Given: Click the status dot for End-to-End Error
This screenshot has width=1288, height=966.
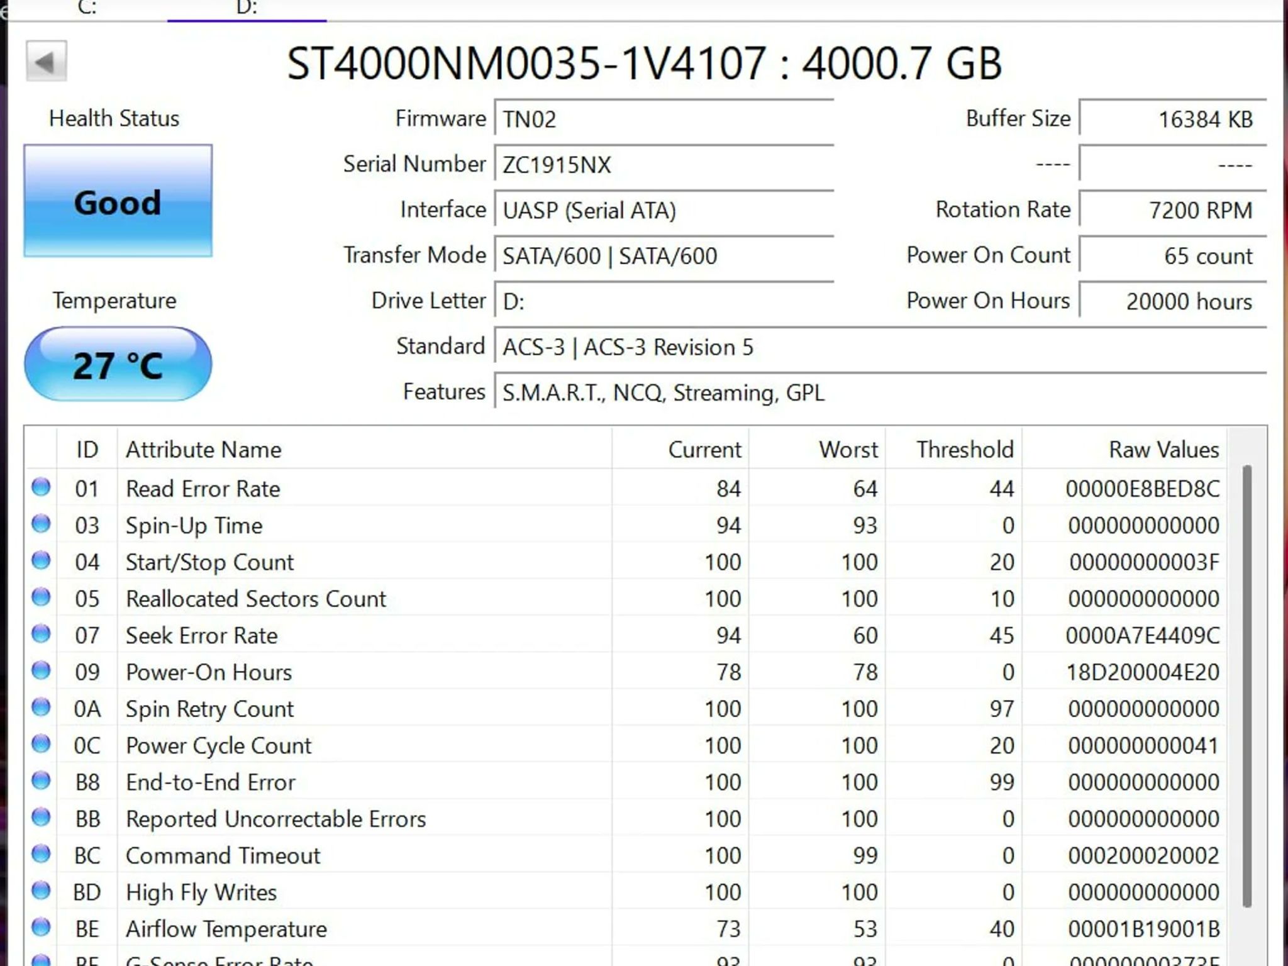Looking at the screenshot, I should click(x=41, y=780).
